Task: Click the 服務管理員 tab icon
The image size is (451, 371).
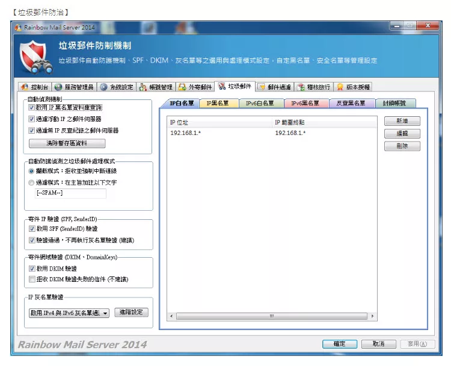Action: click(58, 87)
